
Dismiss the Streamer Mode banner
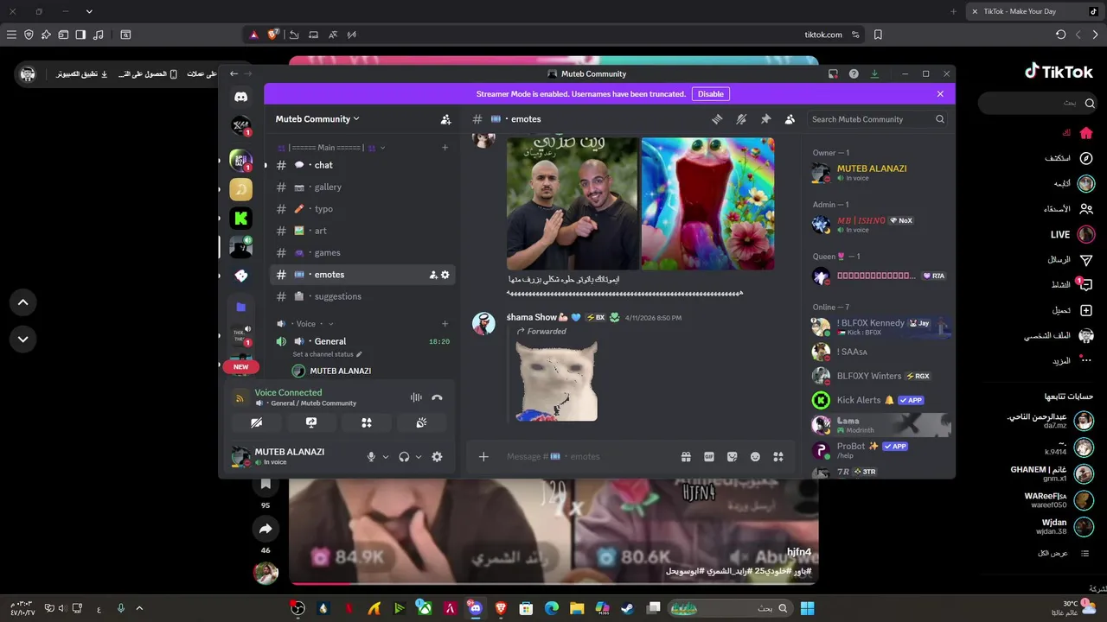[x=940, y=94]
